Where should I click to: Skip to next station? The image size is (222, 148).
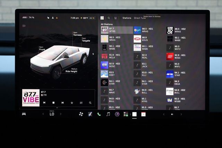[62, 102]
